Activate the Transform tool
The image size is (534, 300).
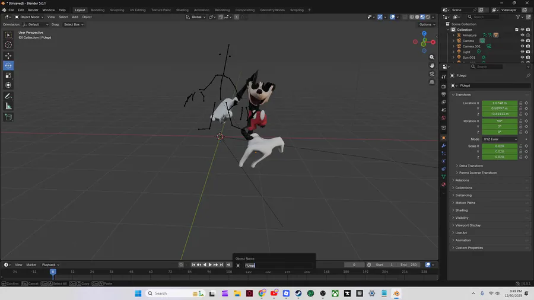8,85
